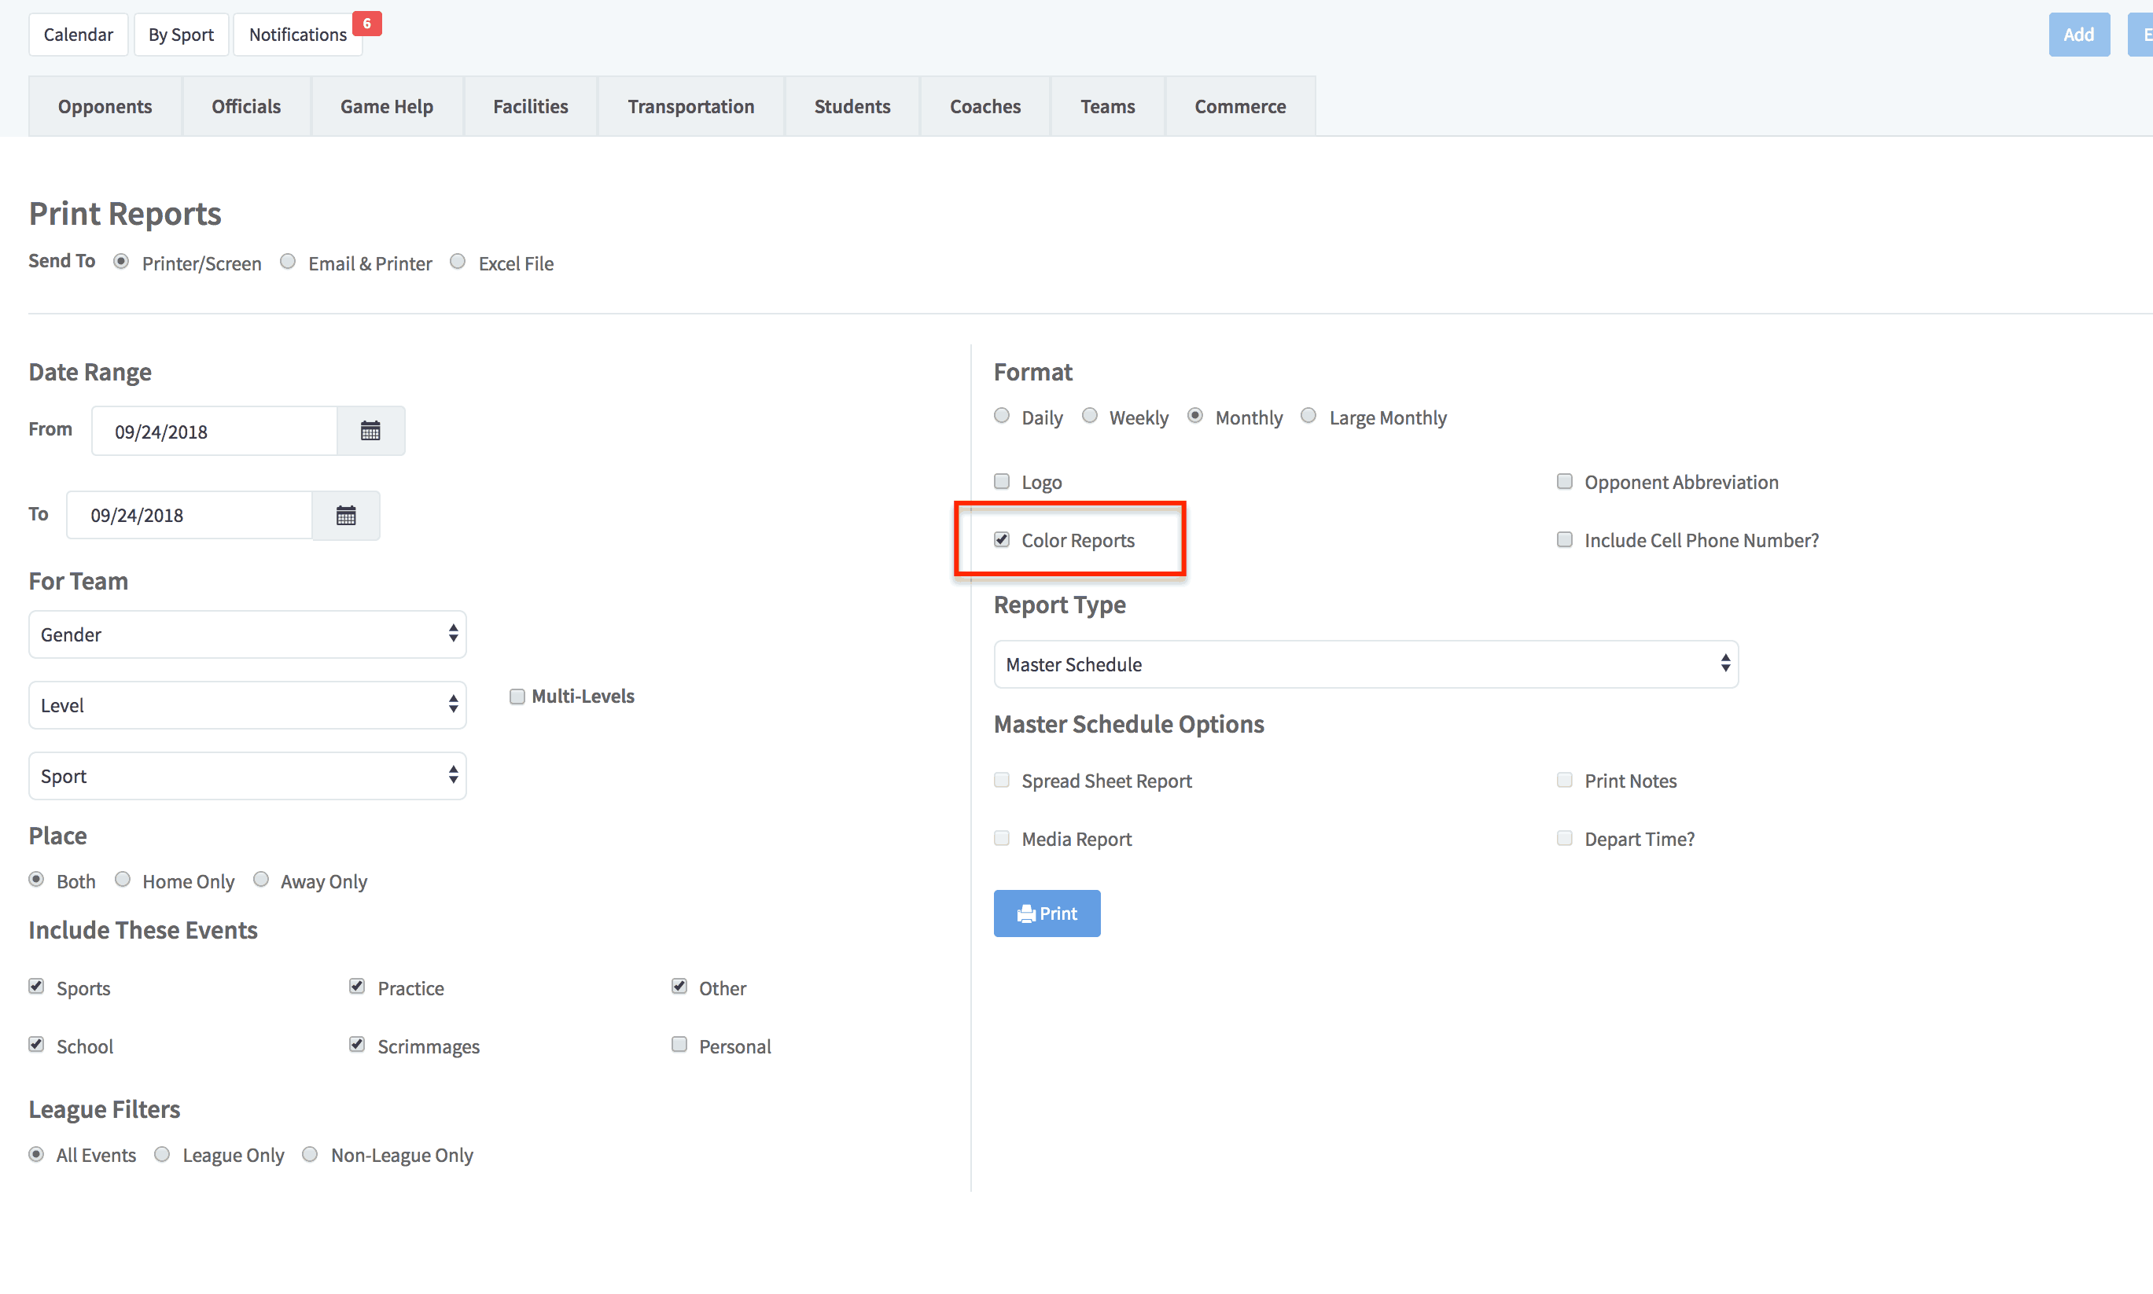2153x1294 pixels.
Task: Uncheck the Practice events checkbox
Action: (358, 986)
